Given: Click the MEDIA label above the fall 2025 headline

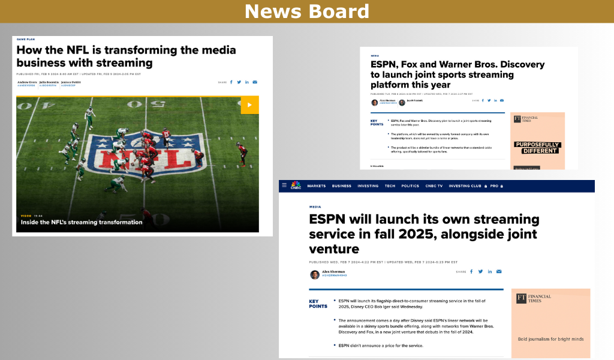Looking at the screenshot, I should [x=315, y=207].
